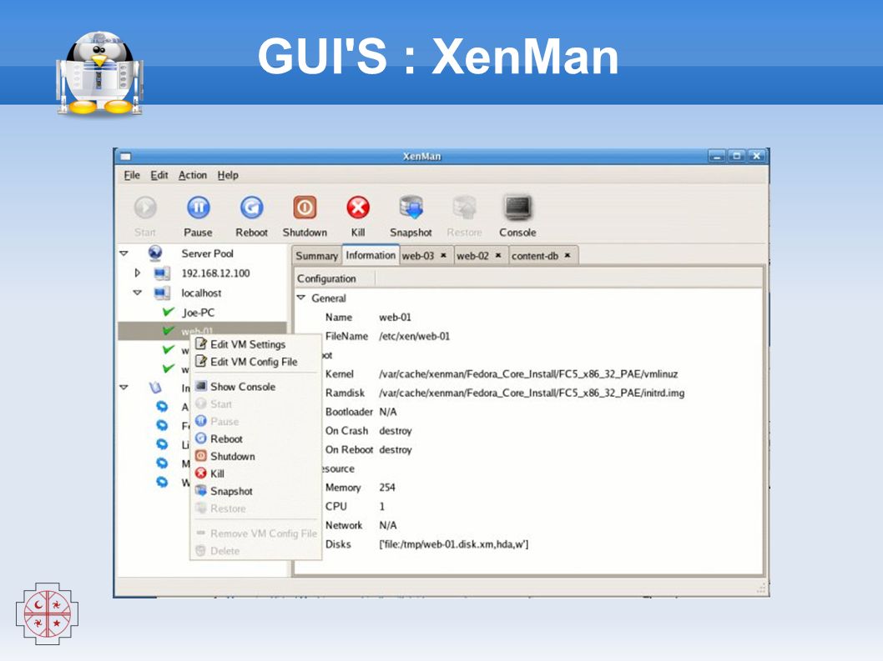Choose Kill in the context menu
The height and width of the screenshot is (661, 883).
[x=256, y=473]
